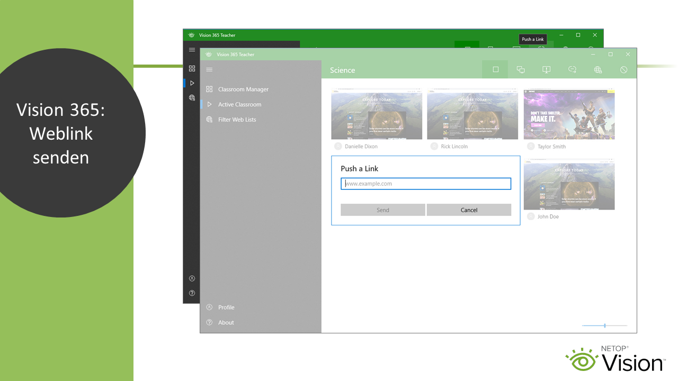Image resolution: width=678 pixels, height=381 pixels.
Task: Click the Send button in Push a Link
Action: pos(383,210)
